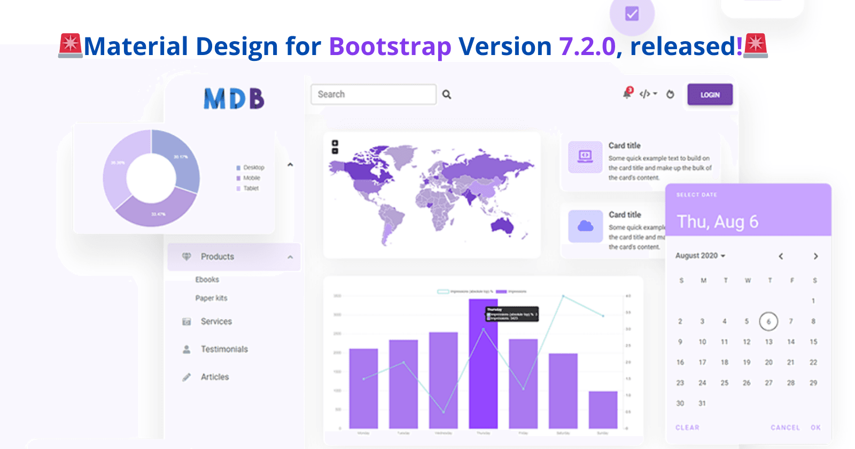Zoom out on the world map
Image resolution: width=855 pixels, height=449 pixels.
click(335, 151)
